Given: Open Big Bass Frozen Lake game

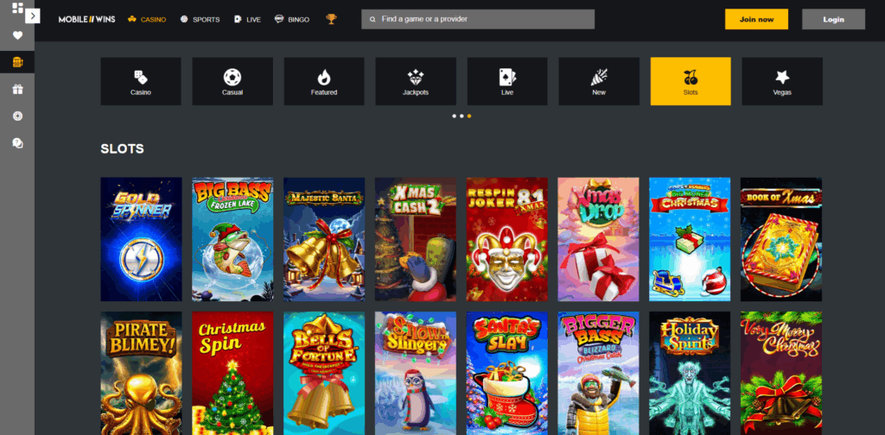Looking at the screenshot, I should coord(232,239).
